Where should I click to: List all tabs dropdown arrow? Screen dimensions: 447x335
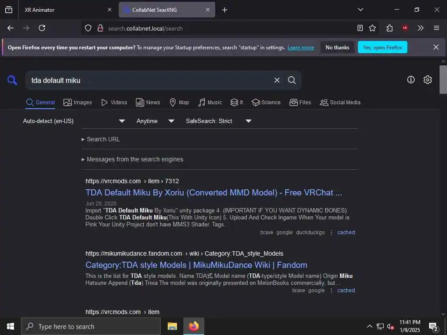[360, 10]
